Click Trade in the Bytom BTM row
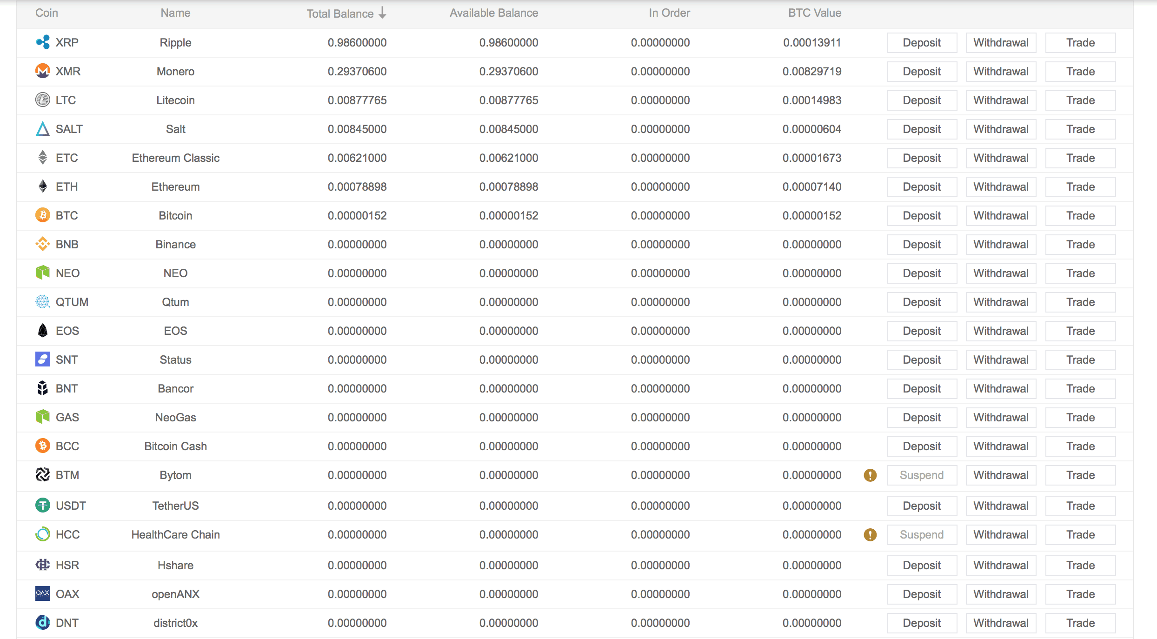 [1081, 475]
